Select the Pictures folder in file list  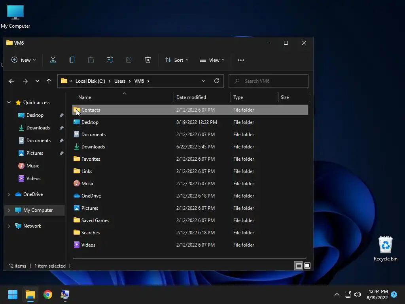point(190,208)
